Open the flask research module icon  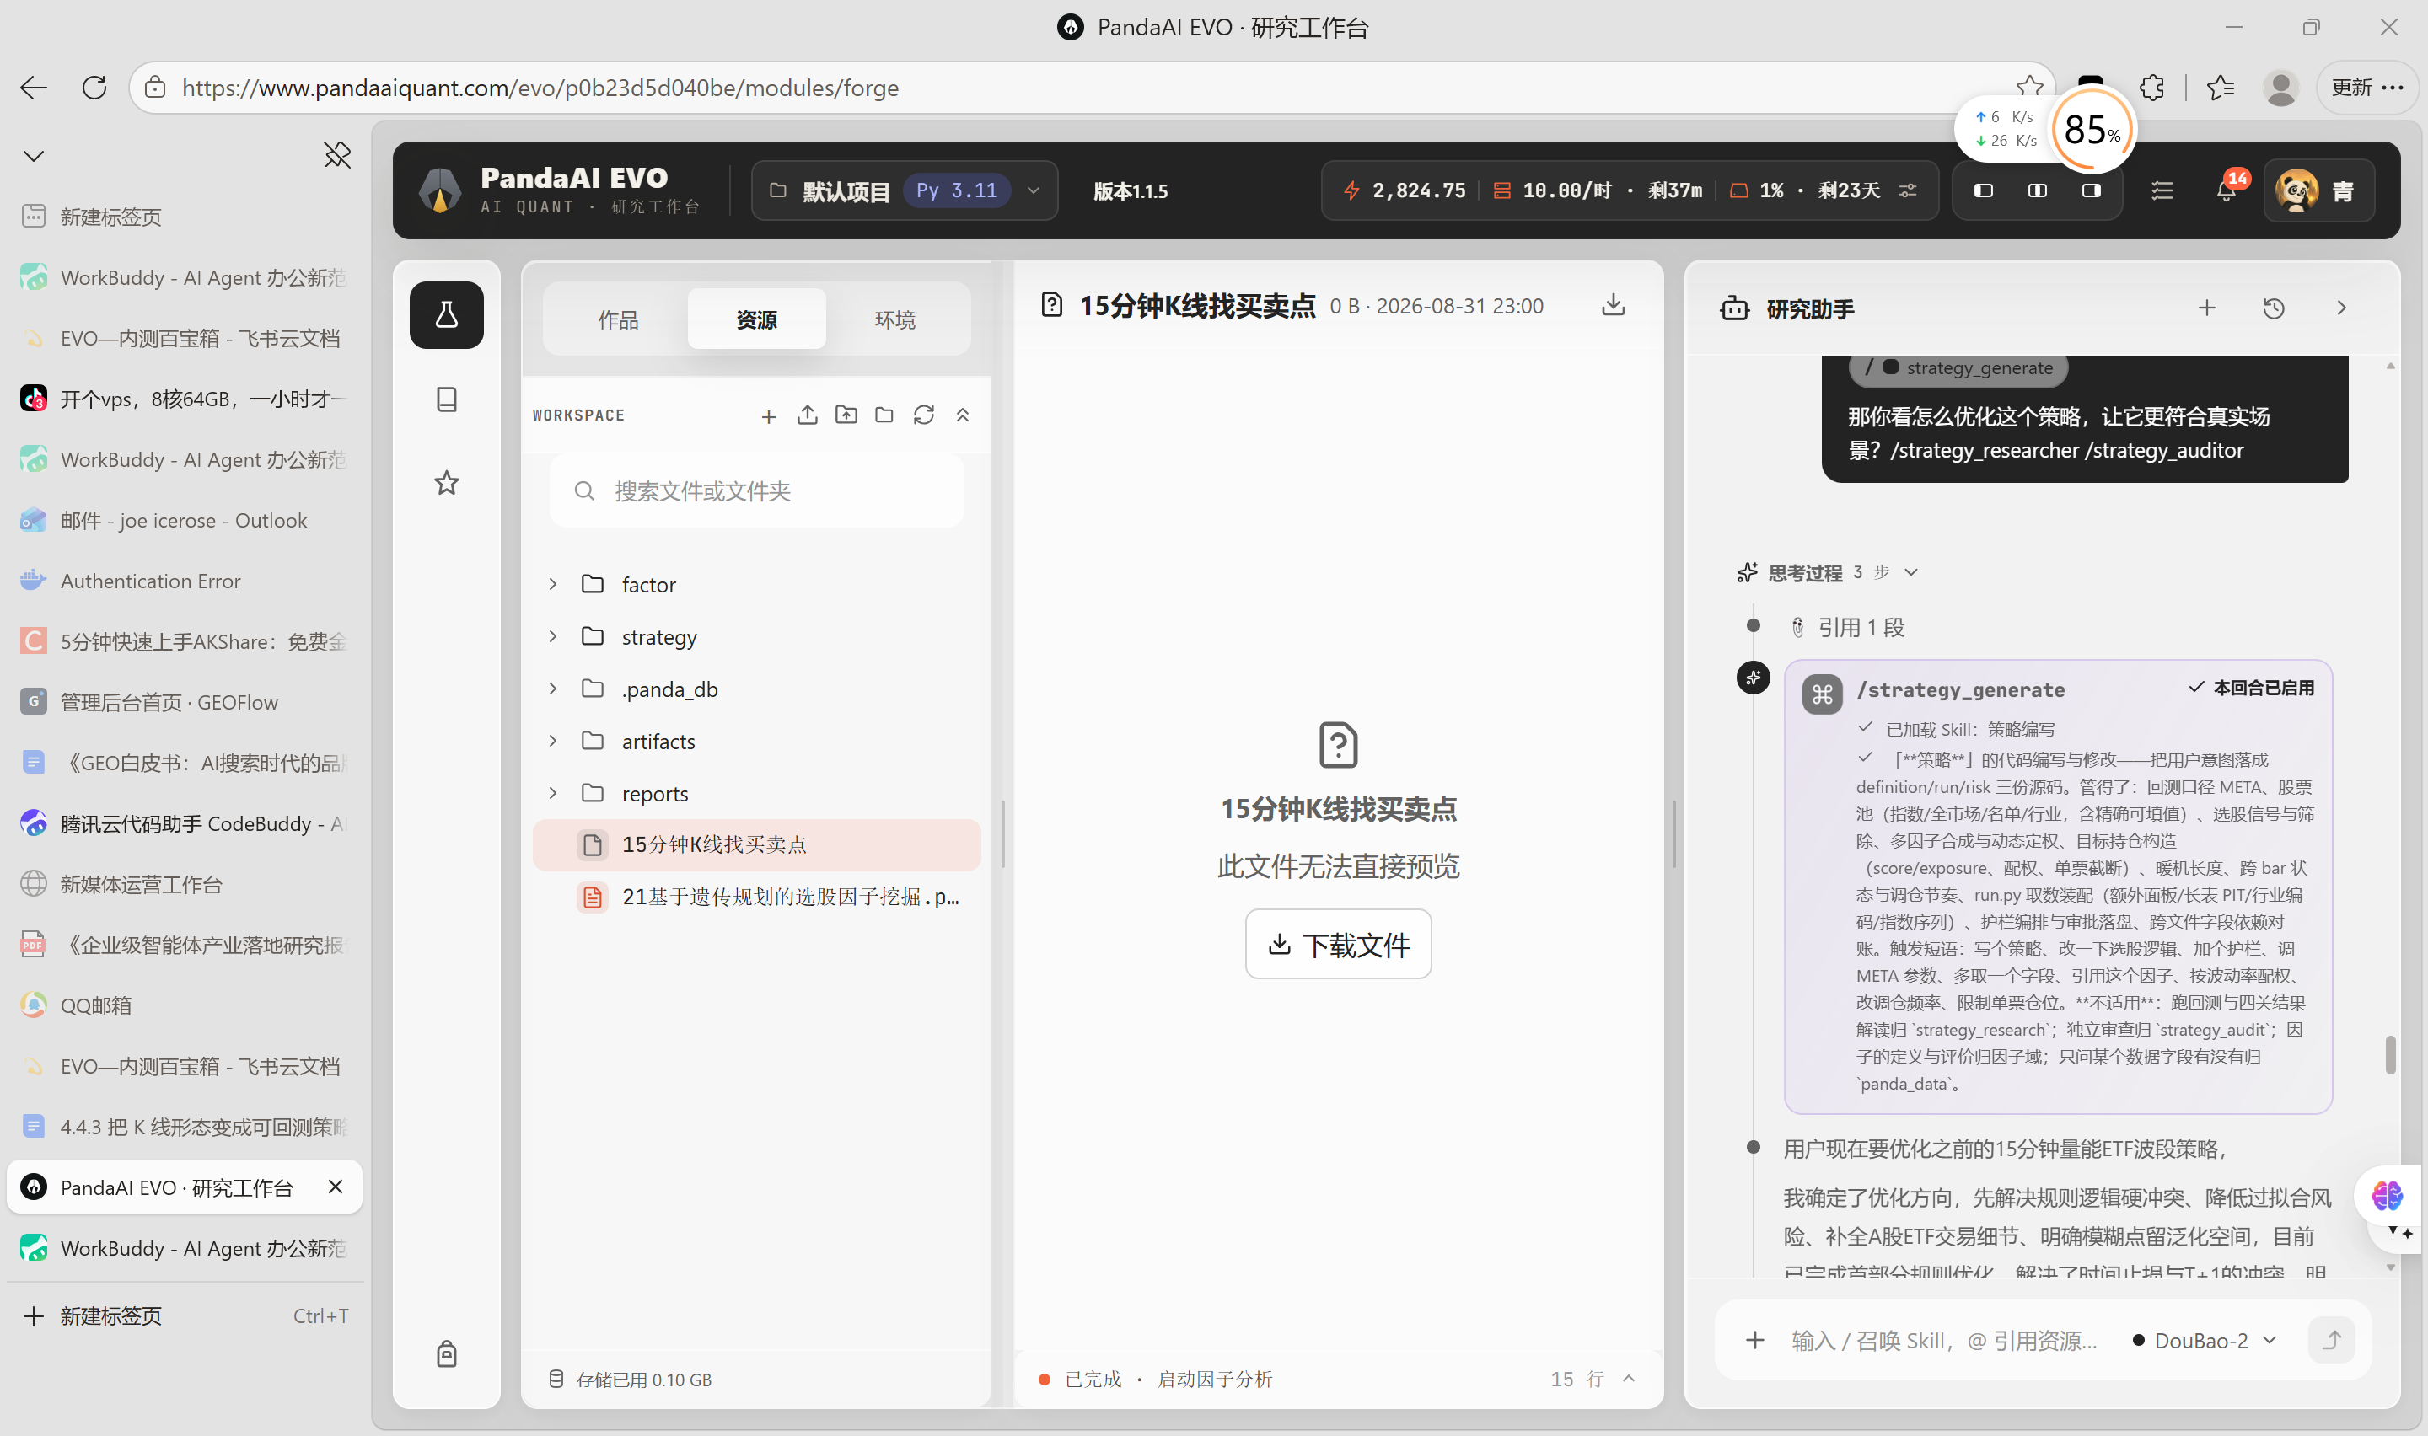[446, 314]
